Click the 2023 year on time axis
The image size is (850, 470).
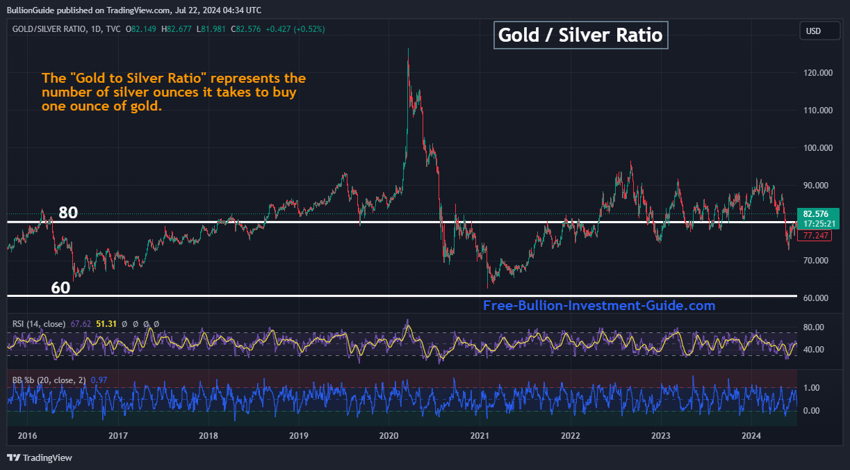(660, 436)
